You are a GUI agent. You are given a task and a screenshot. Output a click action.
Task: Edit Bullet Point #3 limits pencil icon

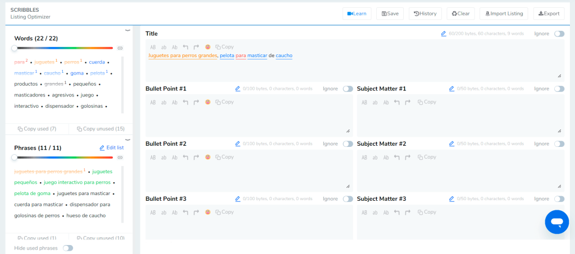238,198
